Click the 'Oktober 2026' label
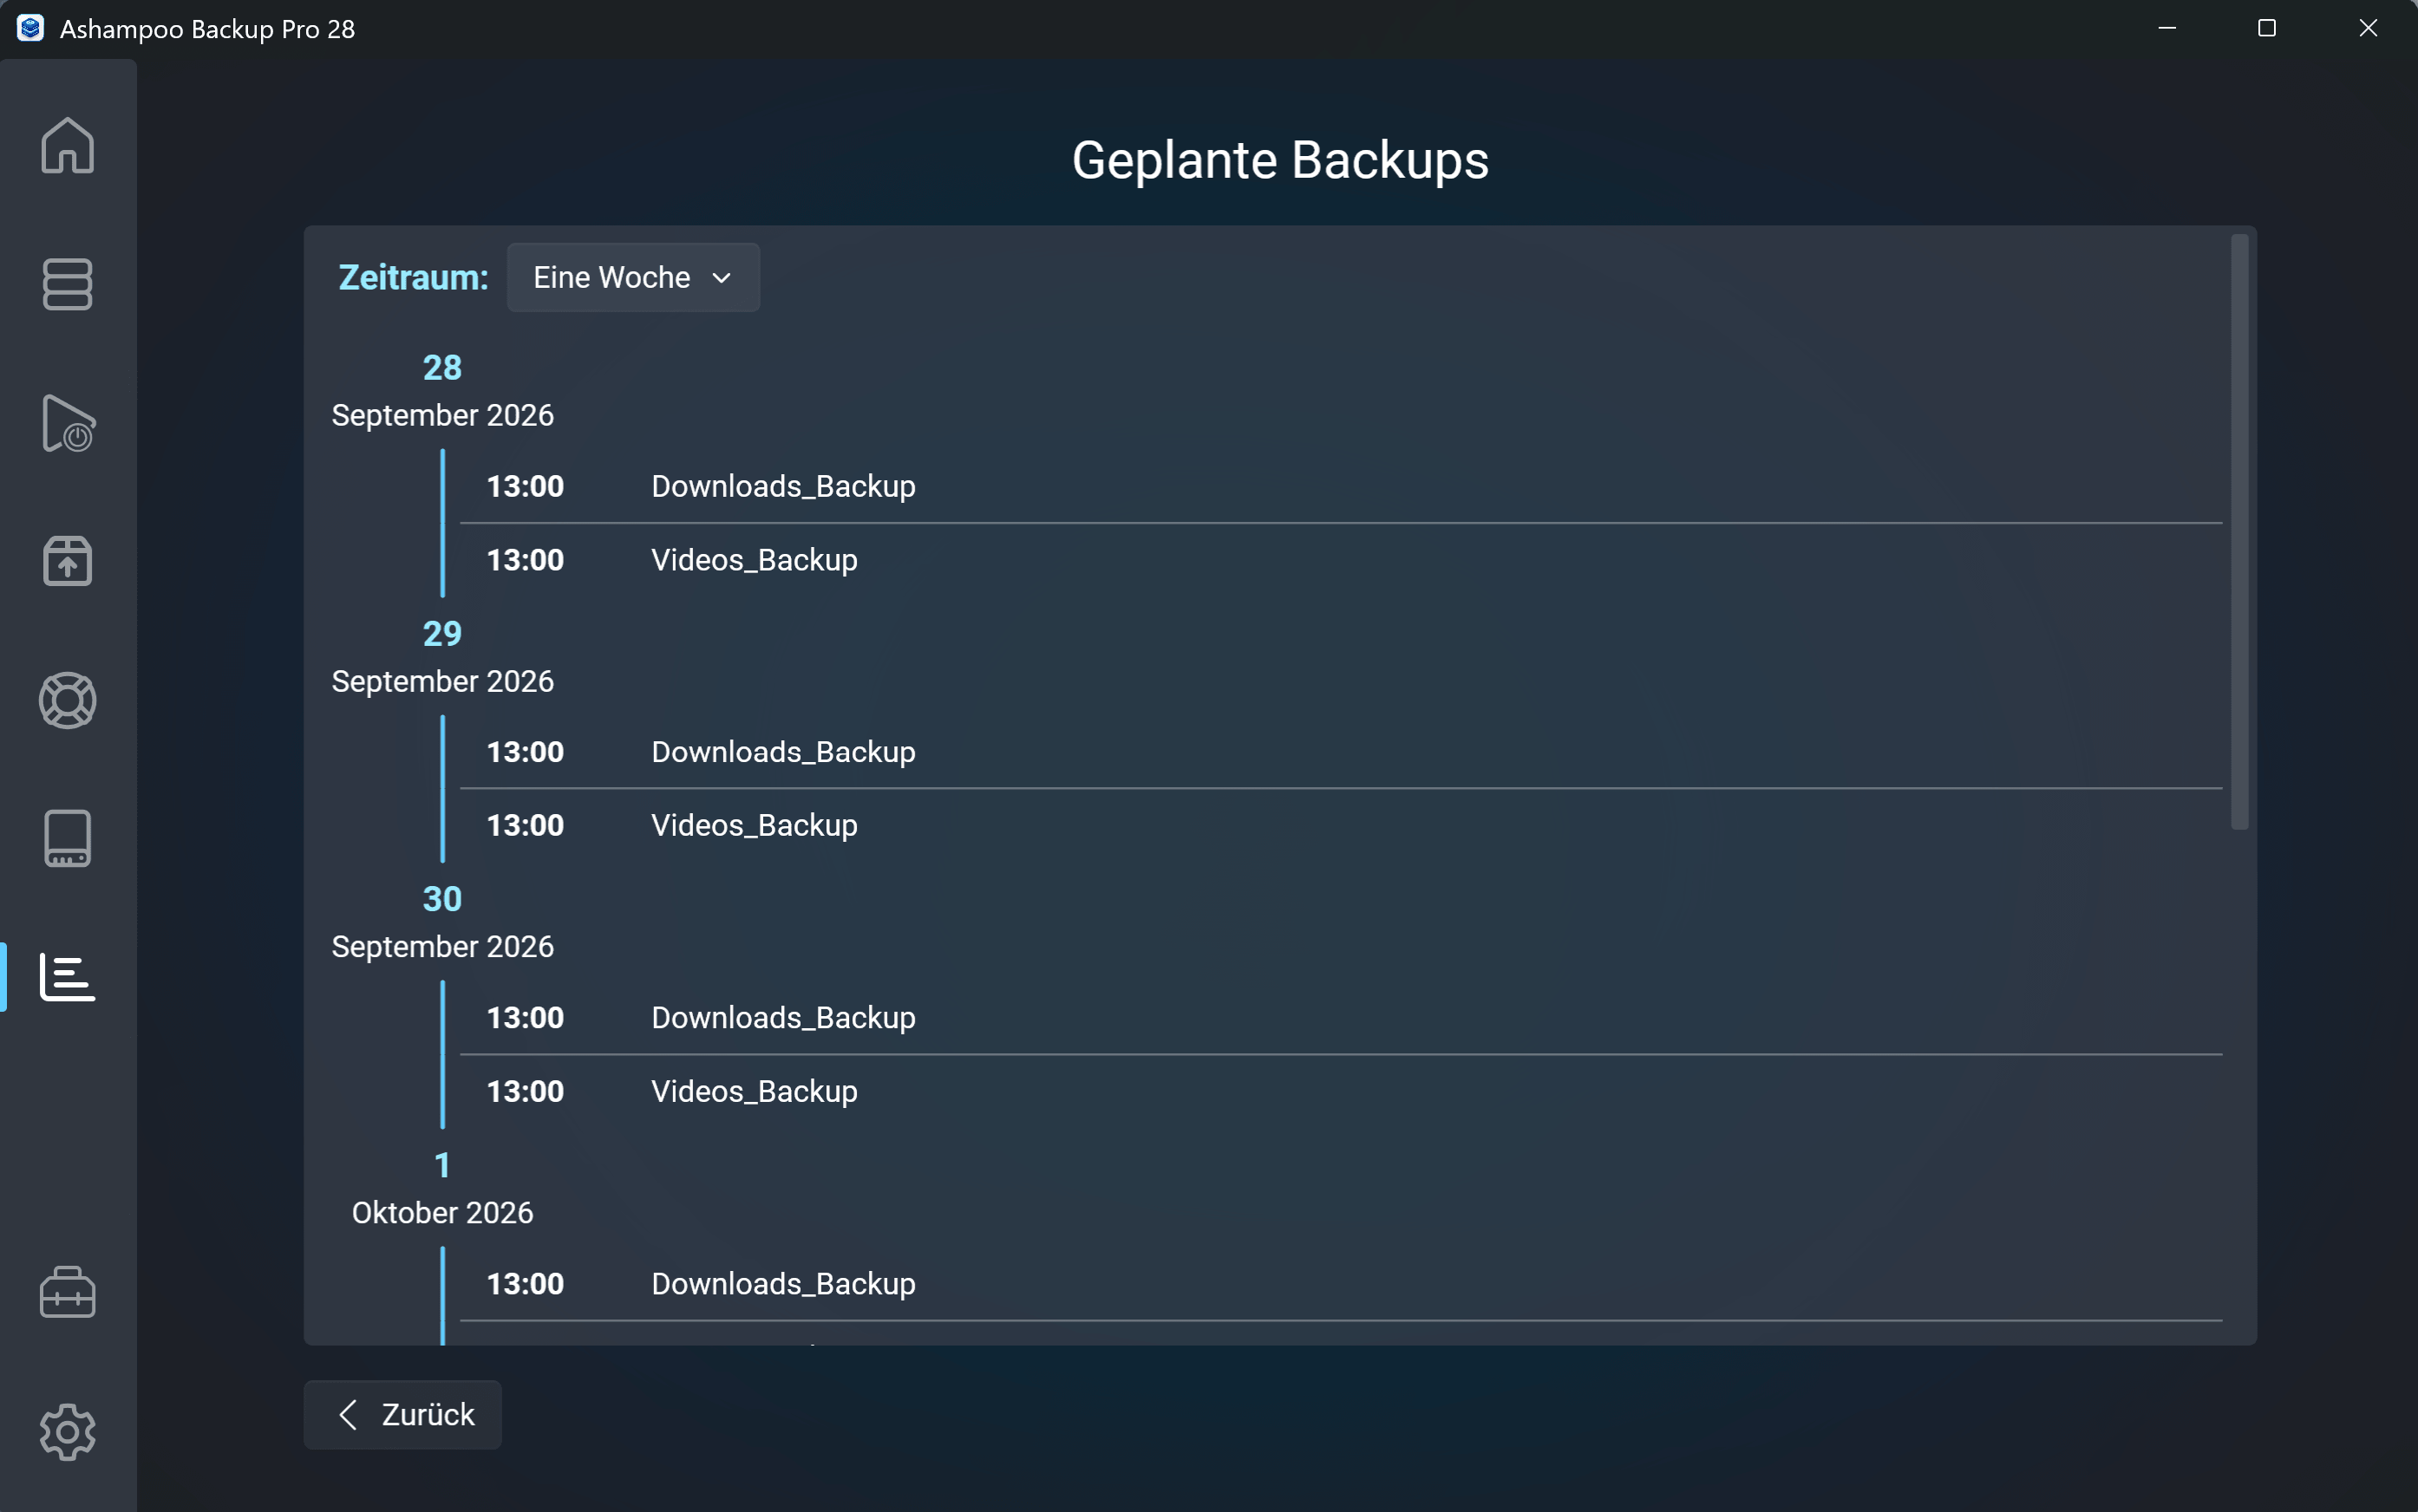This screenshot has height=1512, width=2418. click(442, 1213)
